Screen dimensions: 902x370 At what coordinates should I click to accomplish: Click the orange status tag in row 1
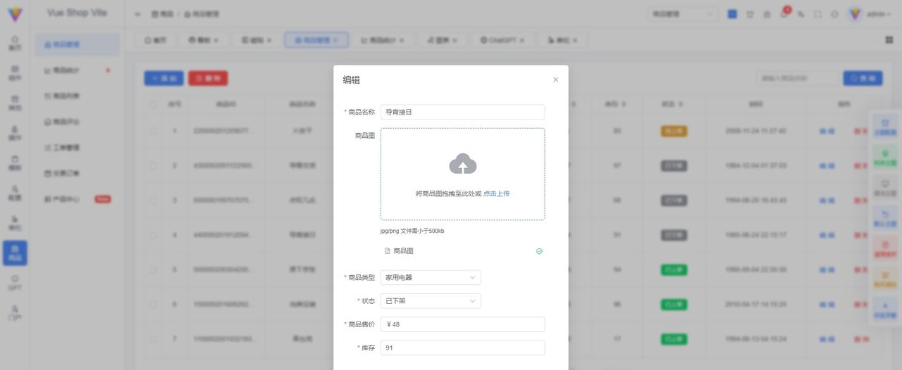(674, 131)
